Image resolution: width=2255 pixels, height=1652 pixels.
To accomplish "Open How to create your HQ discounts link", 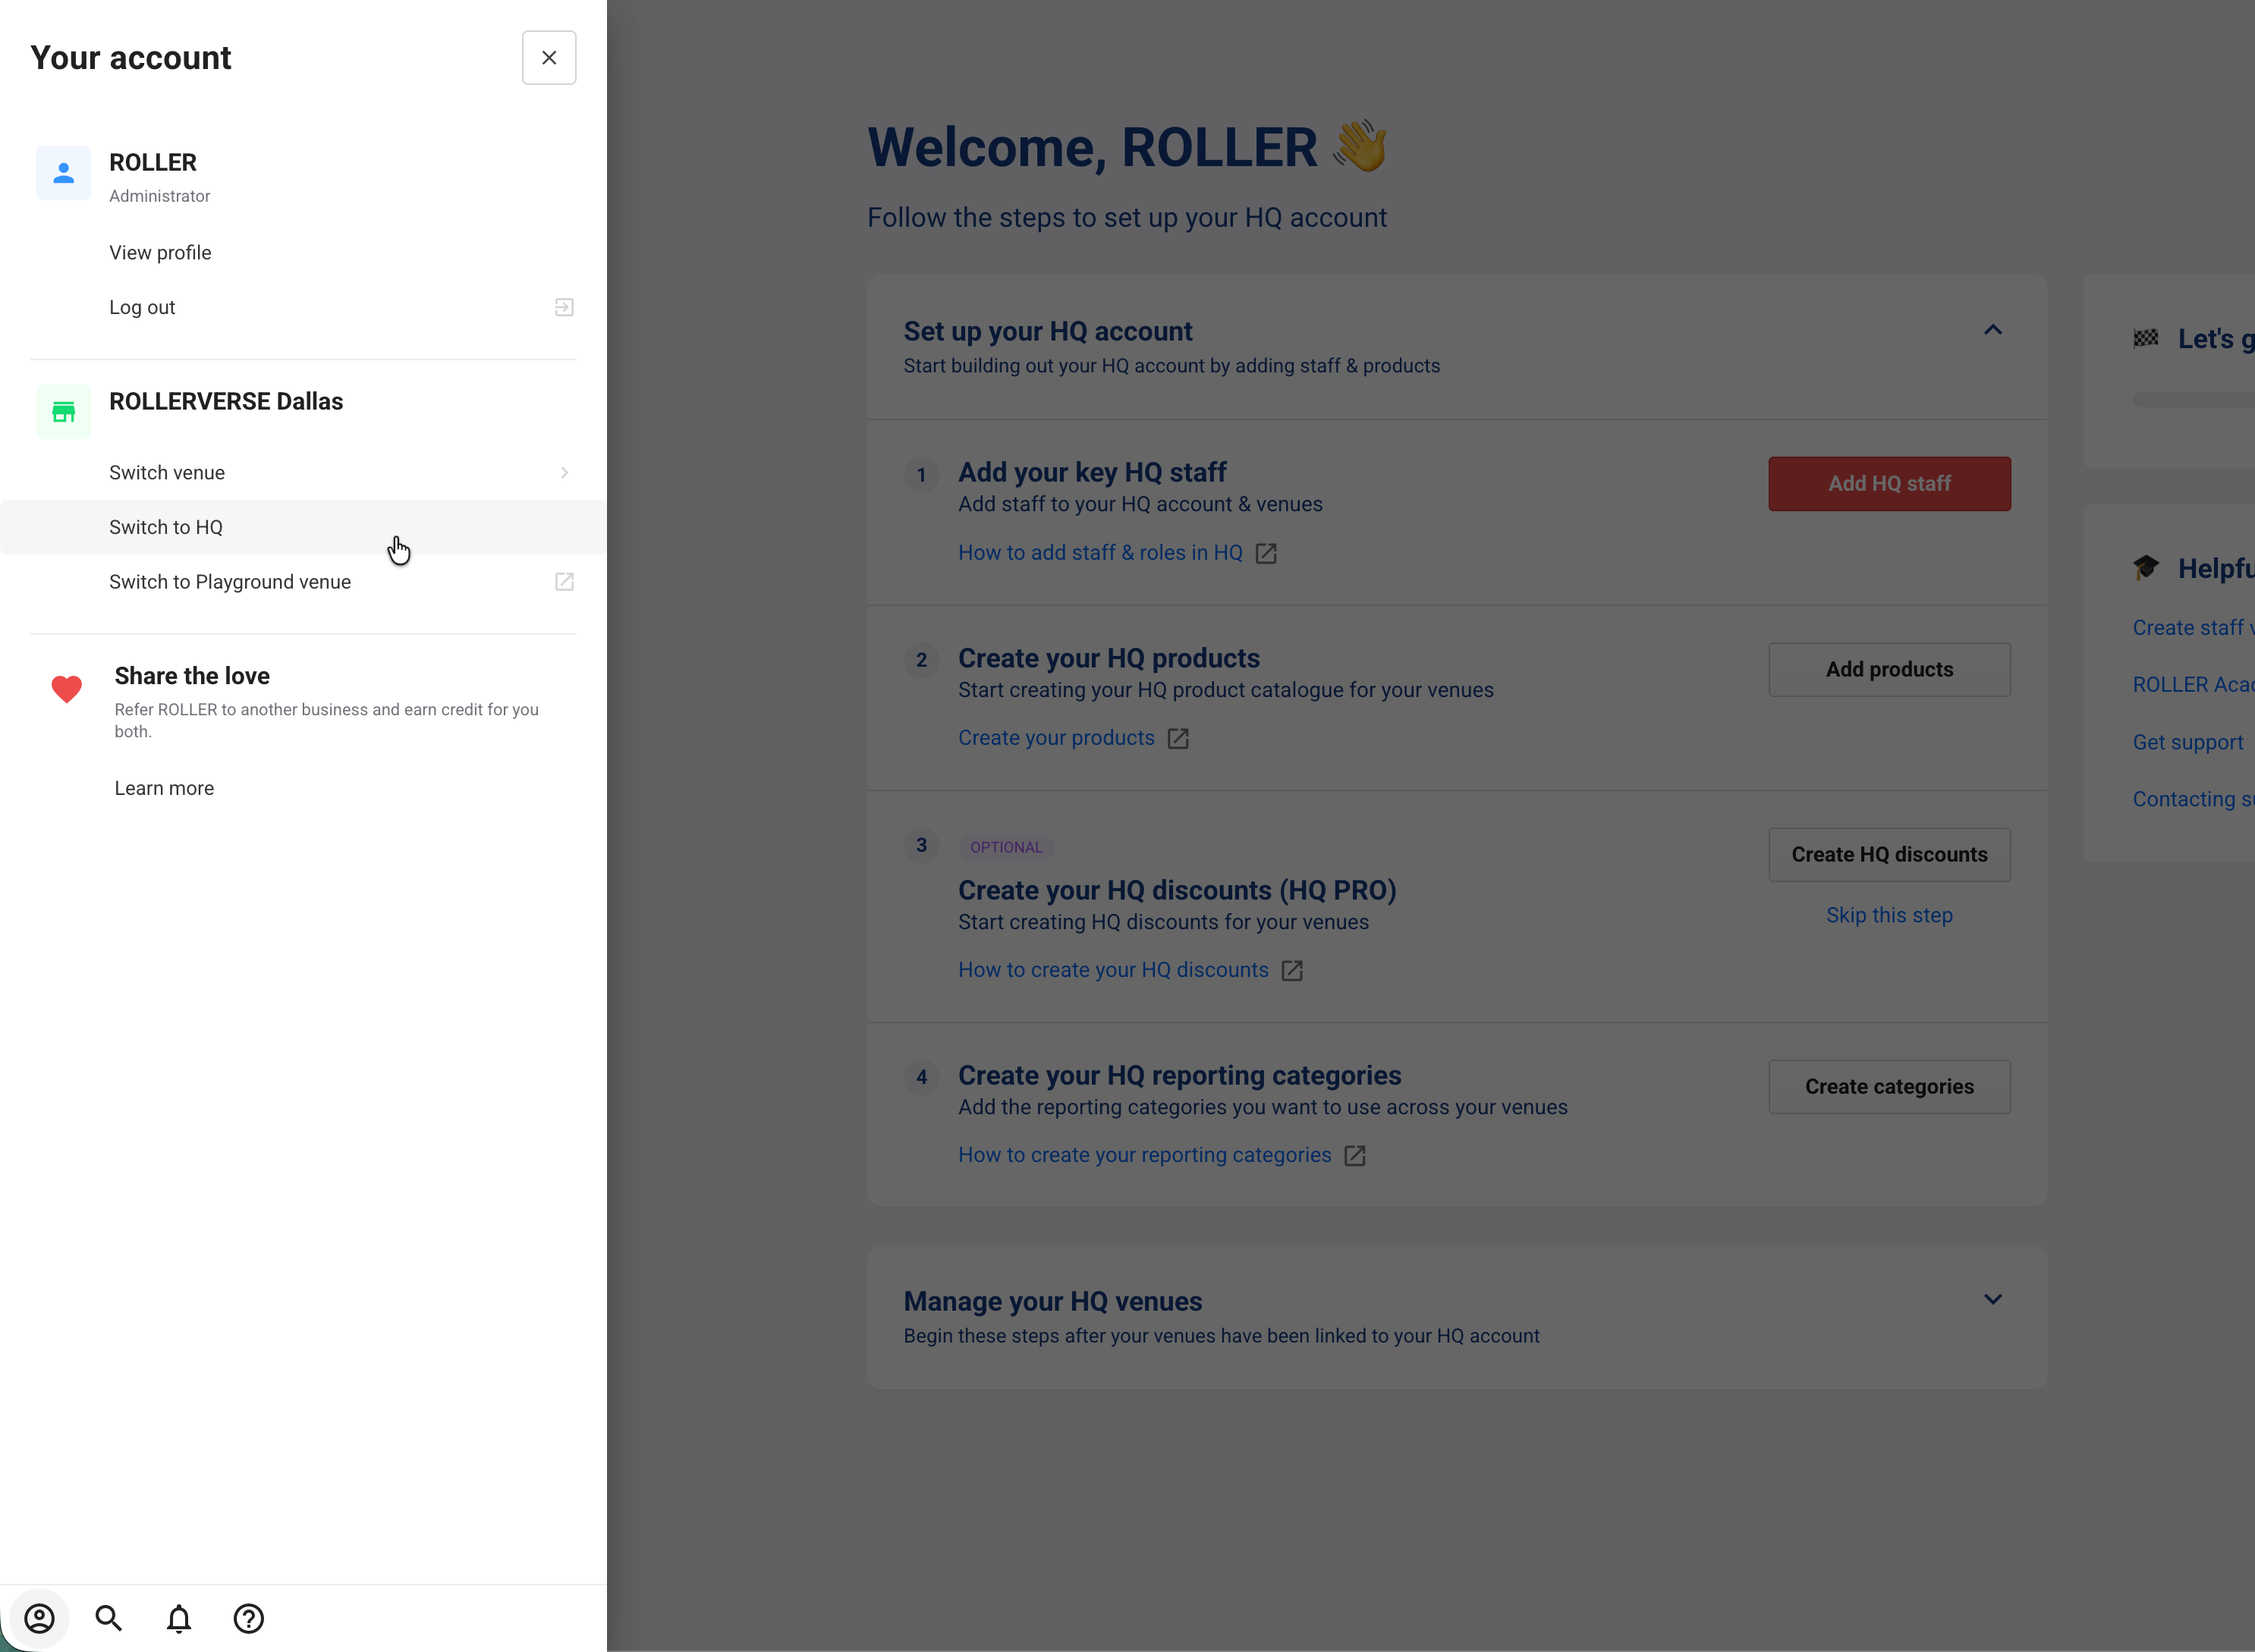I will 1114,970.
